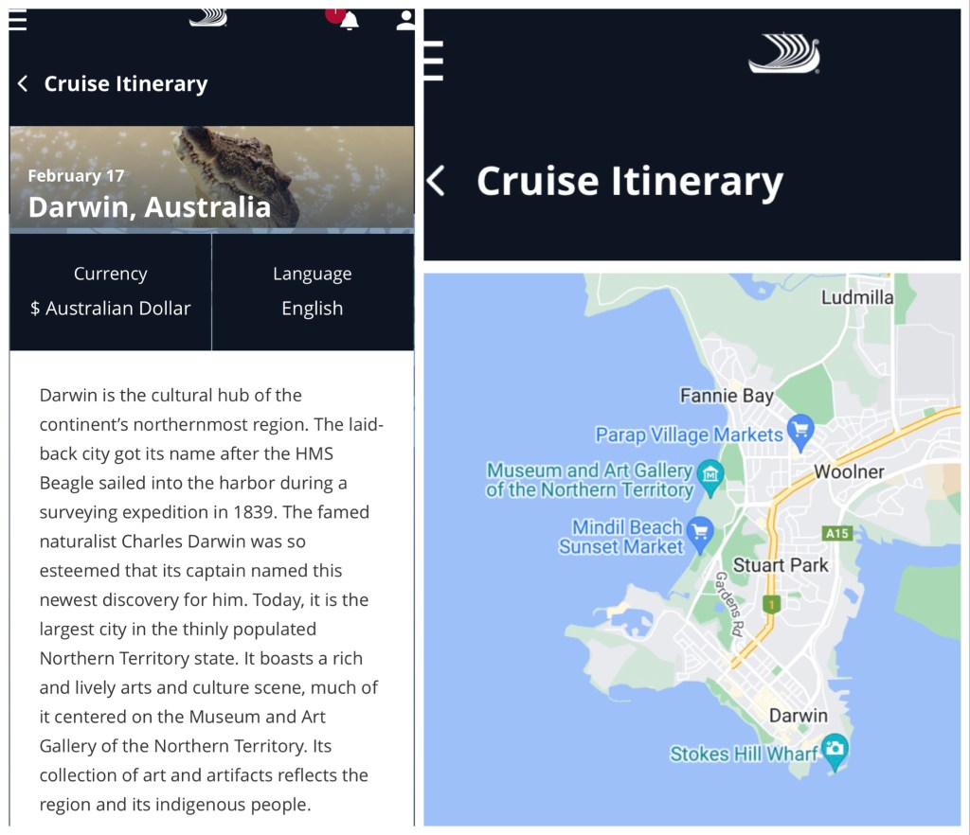Click the Parap Village Markets shopping pin
The height and width of the screenshot is (835, 970).
click(x=801, y=433)
